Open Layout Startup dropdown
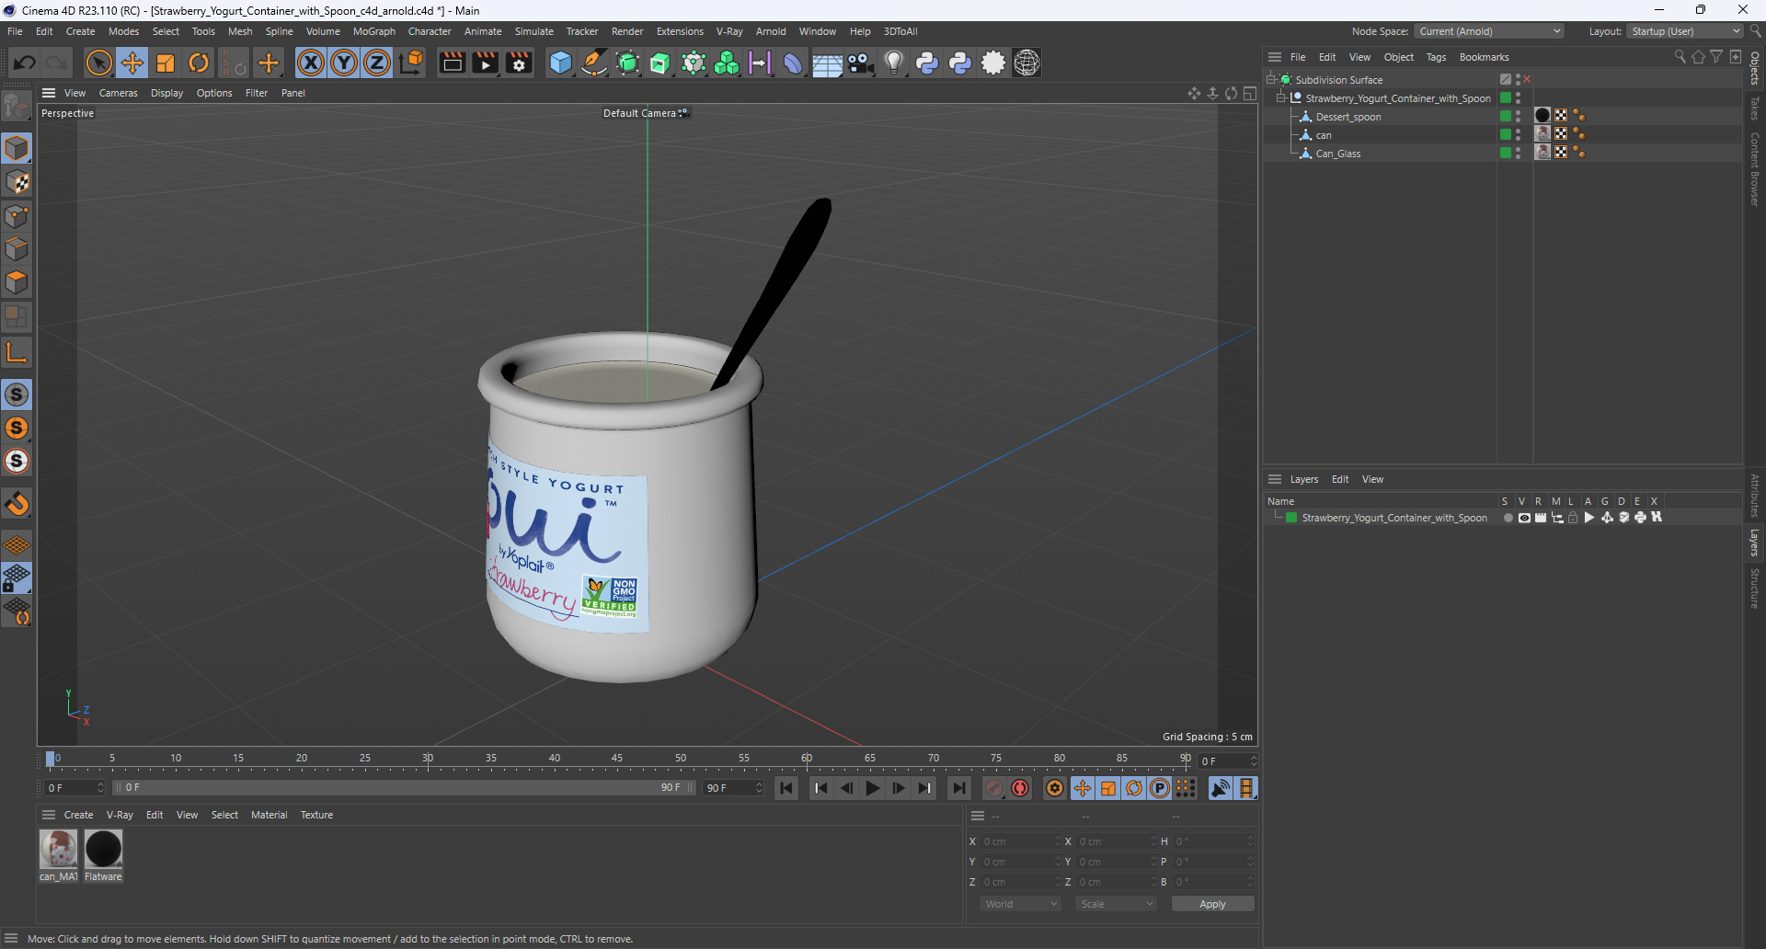The height and width of the screenshot is (949, 1766). (x=1685, y=31)
